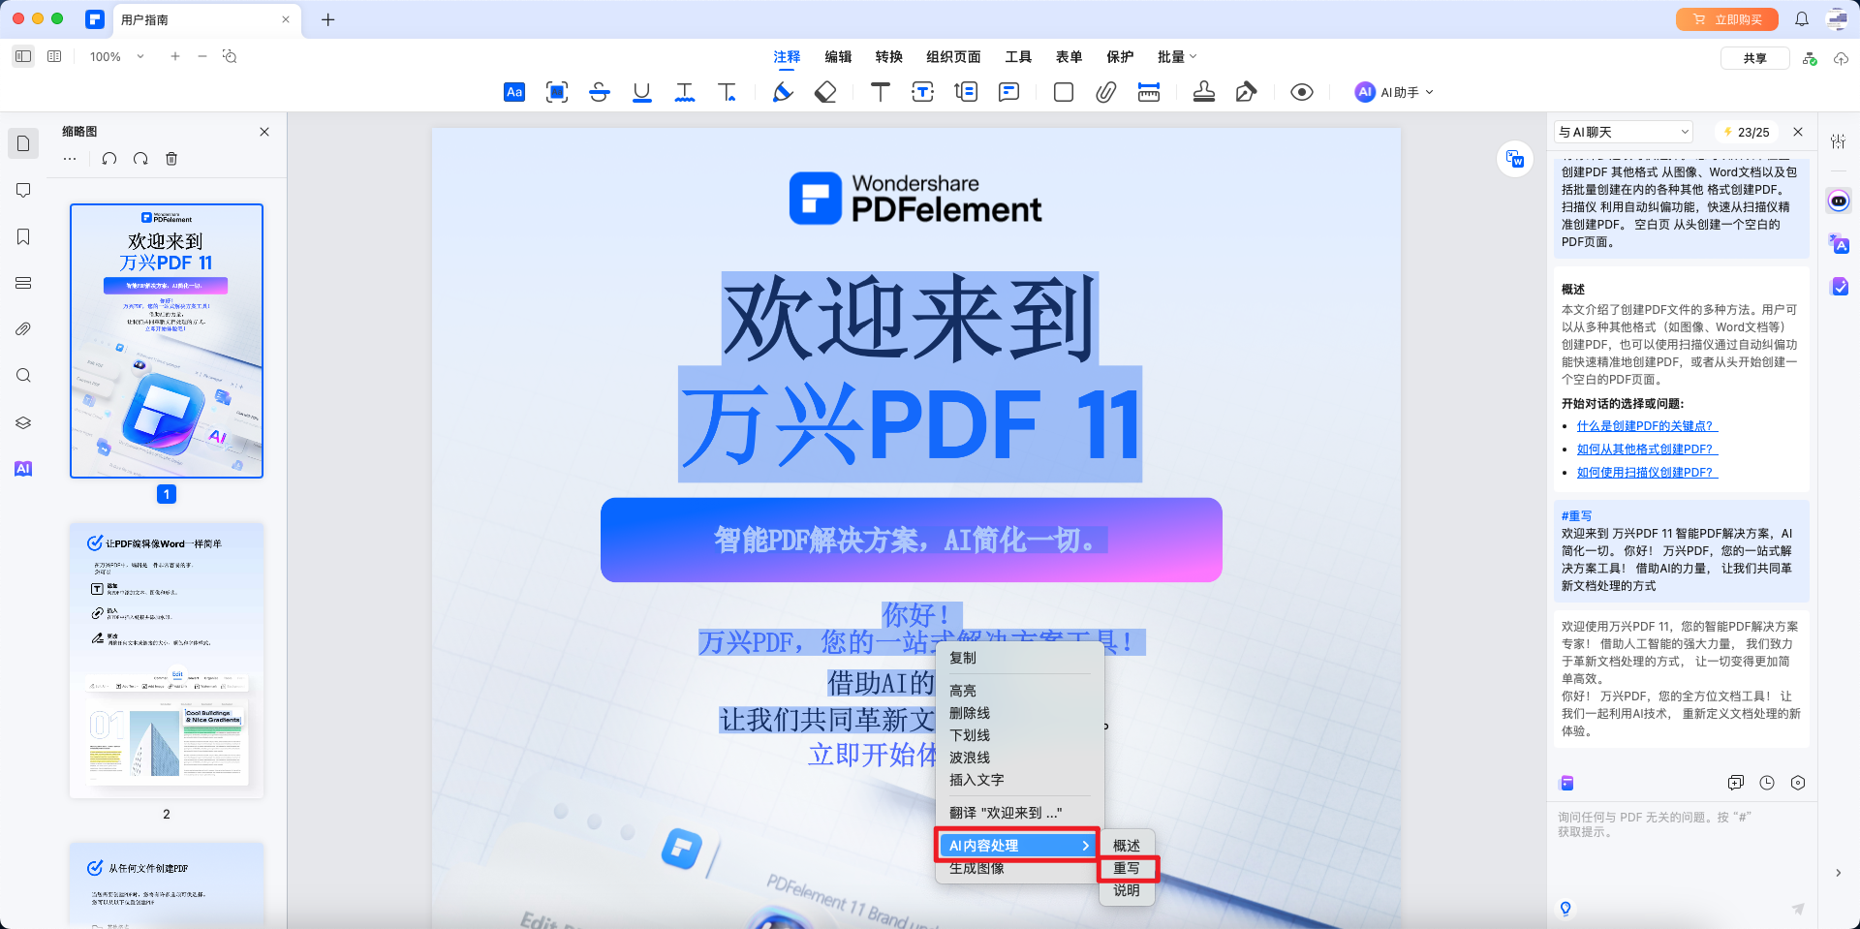Zoom out with the minus button
The image size is (1860, 929).
tap(202, 57)
